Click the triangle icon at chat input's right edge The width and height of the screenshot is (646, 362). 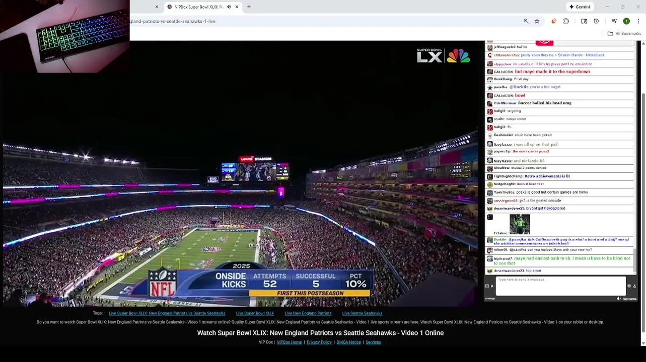point(634,286)
